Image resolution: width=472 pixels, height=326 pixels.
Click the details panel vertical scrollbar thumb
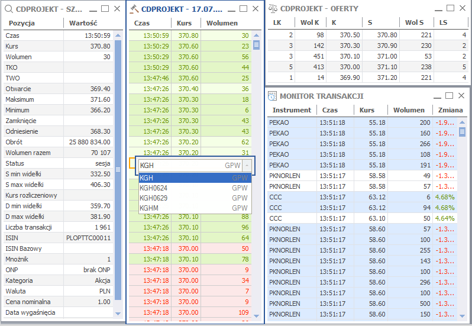(x=118, y=170)
